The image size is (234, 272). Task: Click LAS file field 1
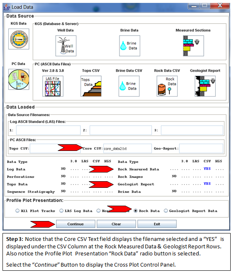pyautogui.click(x=48, y=130)
